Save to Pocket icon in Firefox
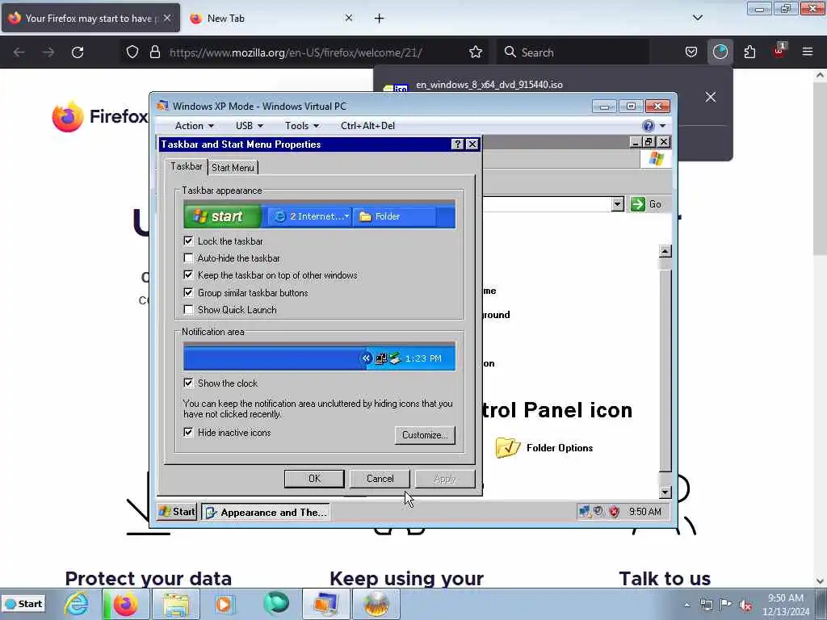The image size is (827, 620). click(691, 52)
